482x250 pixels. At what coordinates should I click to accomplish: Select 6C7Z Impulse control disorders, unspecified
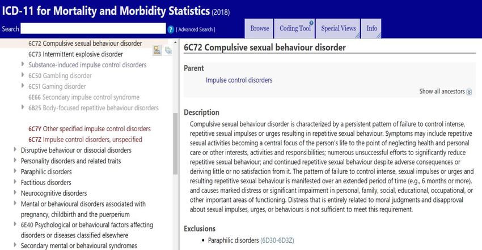pos(85,140)
